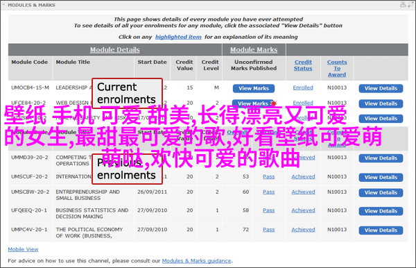Click award code N10013 in UMOCB4-15-M row

[x=337, y=87]
